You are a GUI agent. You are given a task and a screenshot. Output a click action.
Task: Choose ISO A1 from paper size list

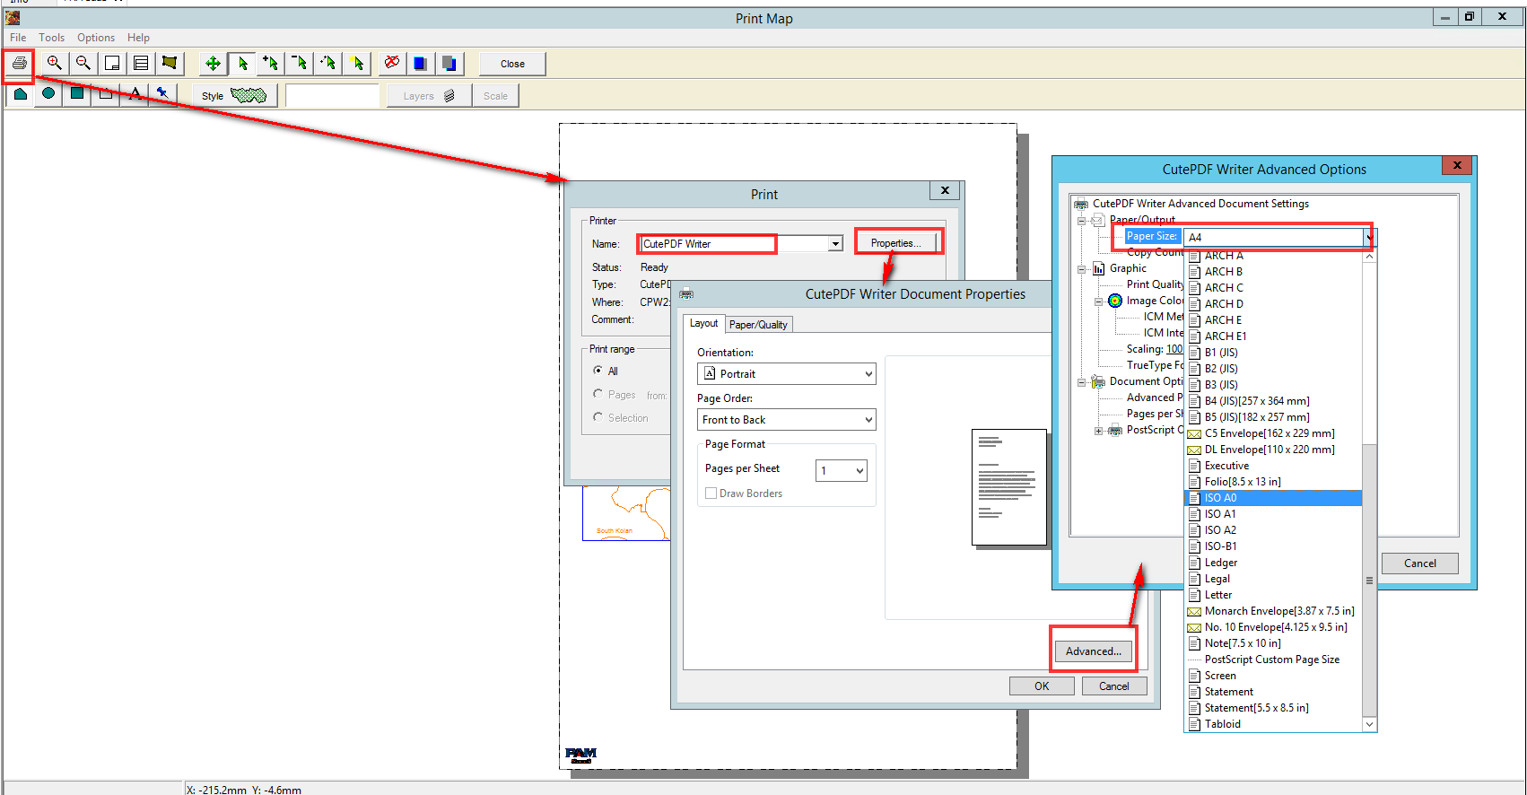pyautogui.click(x=1220, y=514)
